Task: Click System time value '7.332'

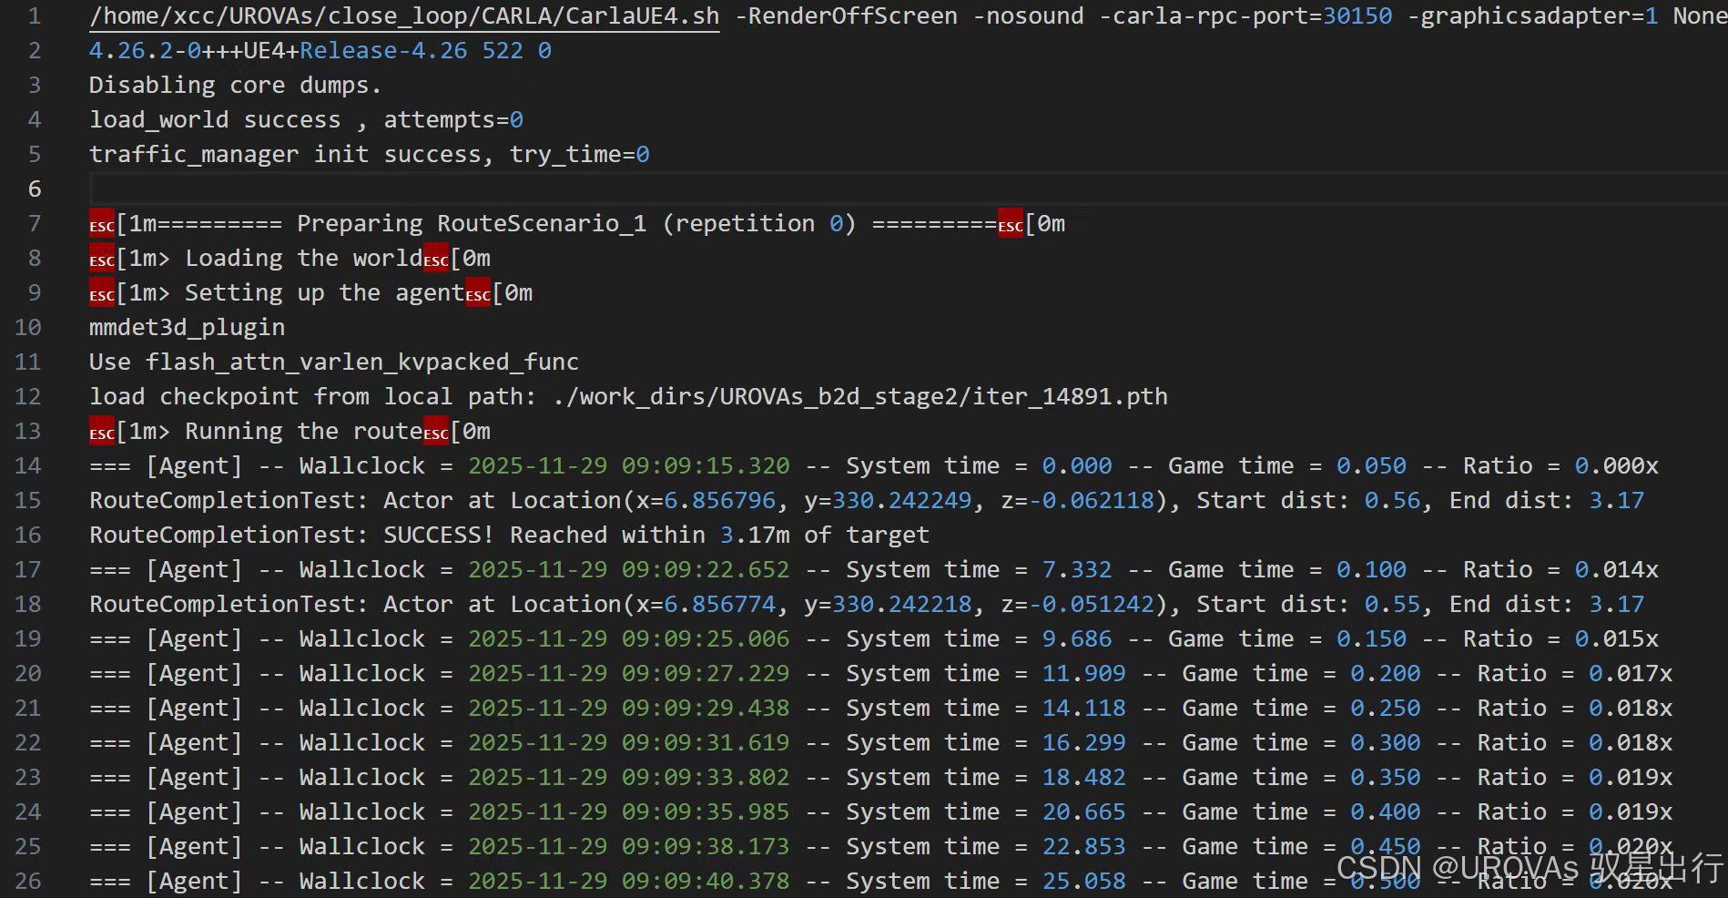Action: 1077,570
